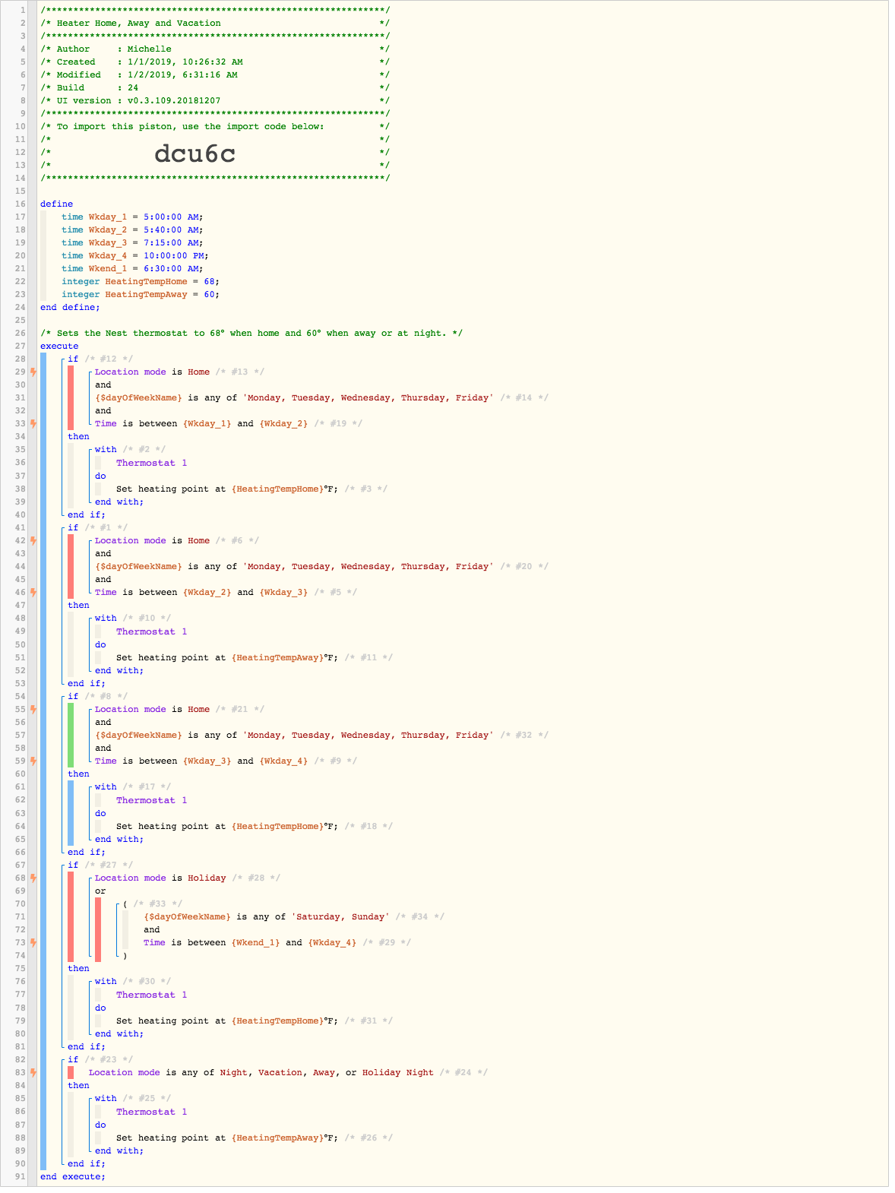Click the lightning bolt icon on line 55
This screenshot has width=895, height=1193.
33,709
